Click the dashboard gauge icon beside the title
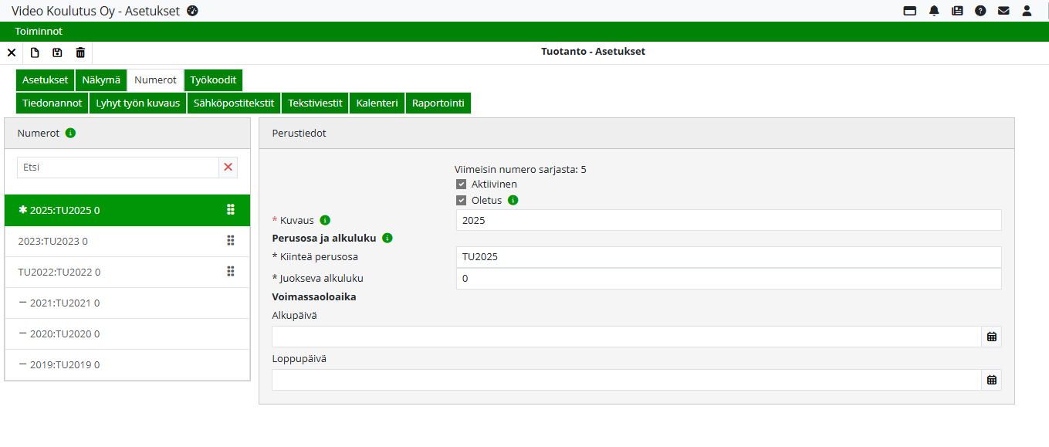 tap(193, 11)
